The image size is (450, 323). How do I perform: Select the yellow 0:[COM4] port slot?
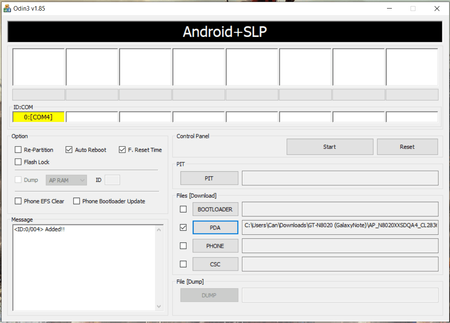tap(39, 117)
